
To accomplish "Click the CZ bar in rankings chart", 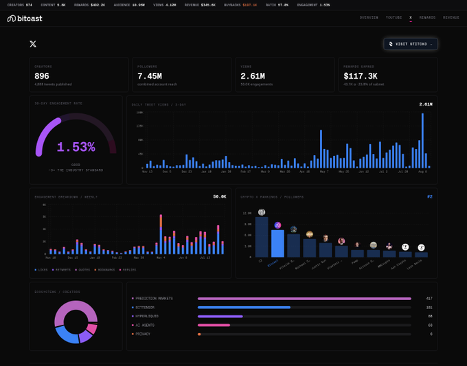I will point(262,237).
